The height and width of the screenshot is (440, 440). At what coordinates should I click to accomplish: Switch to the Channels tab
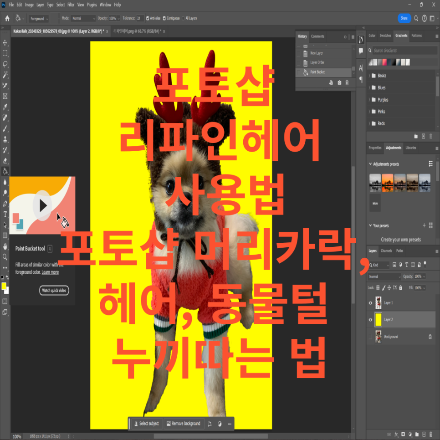386,251
